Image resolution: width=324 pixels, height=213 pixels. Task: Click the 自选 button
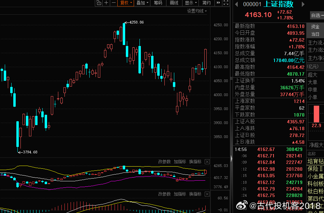click(x=317, y=15)
